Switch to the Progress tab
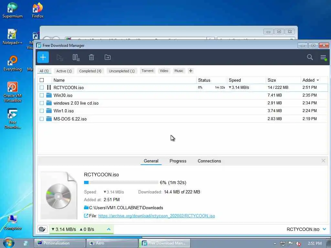This screenshot has width=331, height=248. pos(178,161)
